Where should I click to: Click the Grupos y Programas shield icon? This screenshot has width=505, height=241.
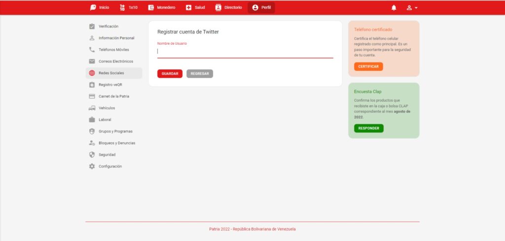pos(92,131)
